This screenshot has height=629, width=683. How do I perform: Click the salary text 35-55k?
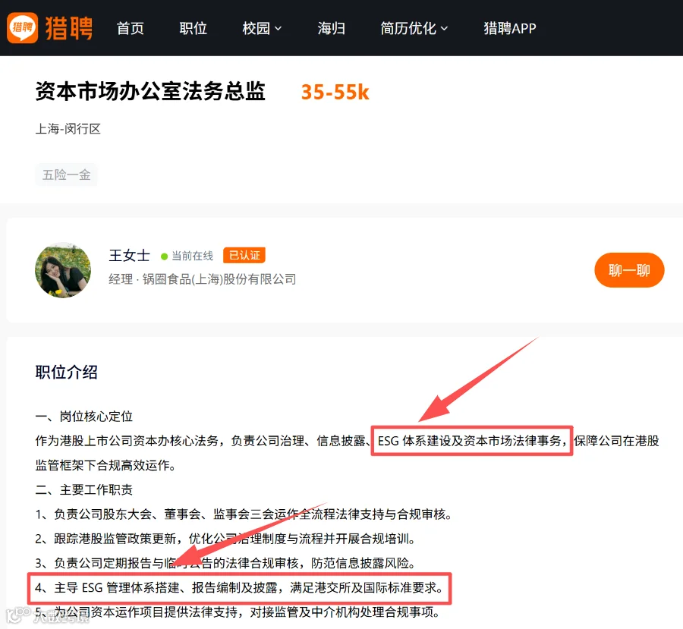(335, 92)
